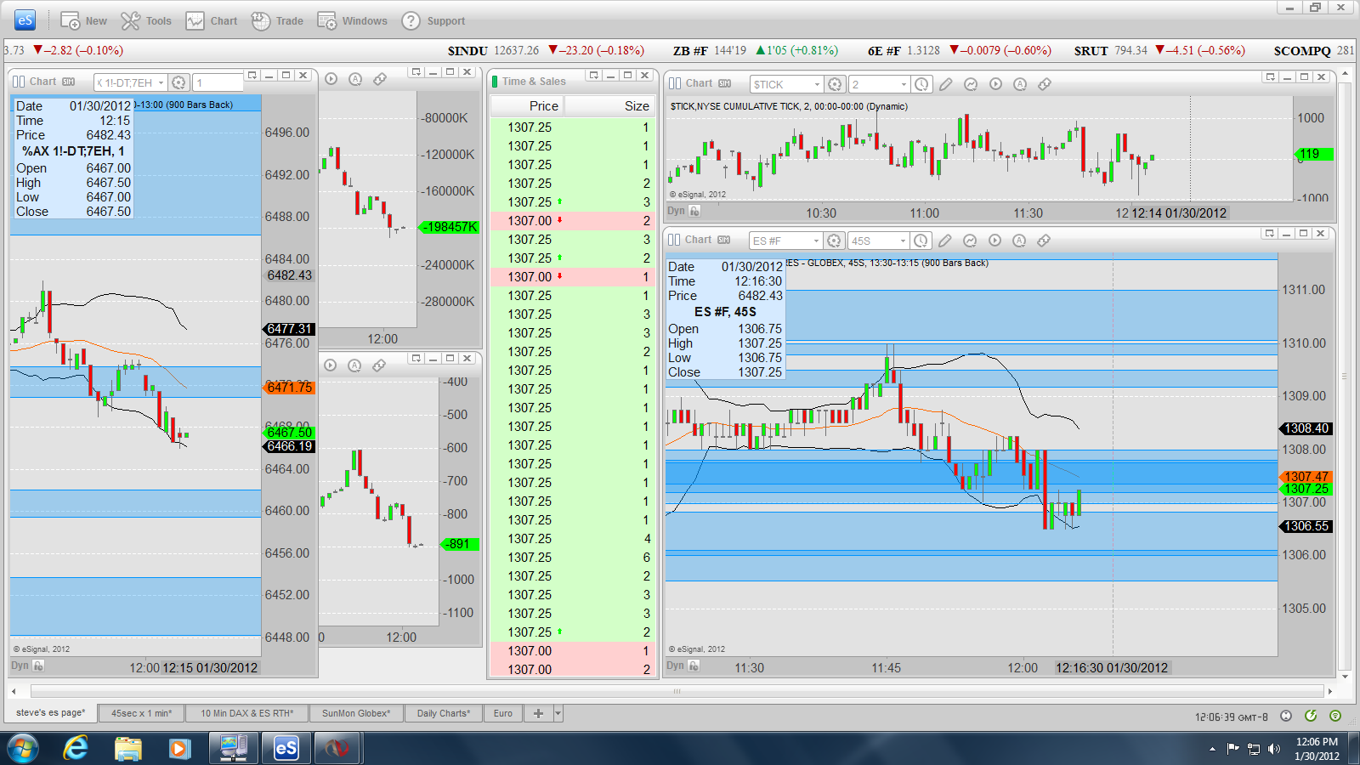The height and width of the screenshot is (765, 1360).
Task: Open the New menu in main toolbar
Action: pos(83,20)
